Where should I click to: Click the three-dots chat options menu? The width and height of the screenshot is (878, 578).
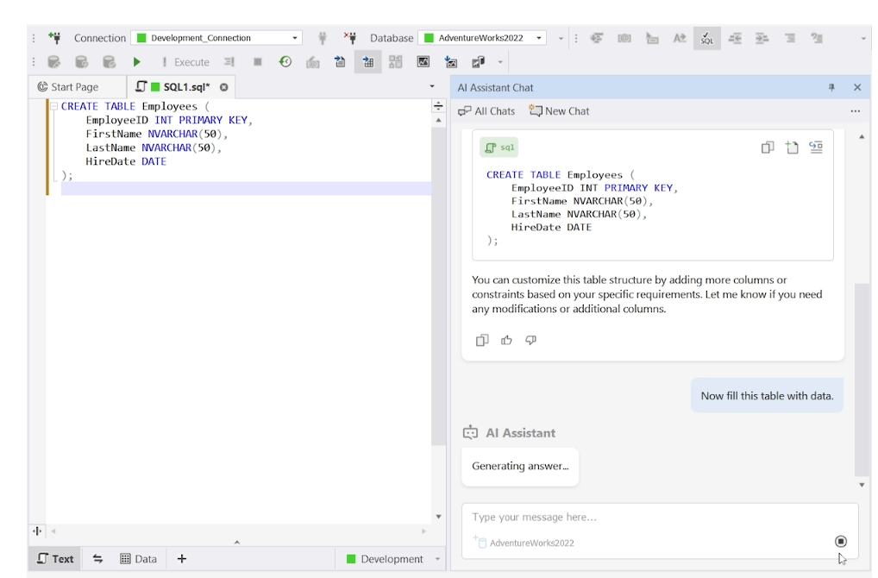(855, 111)
